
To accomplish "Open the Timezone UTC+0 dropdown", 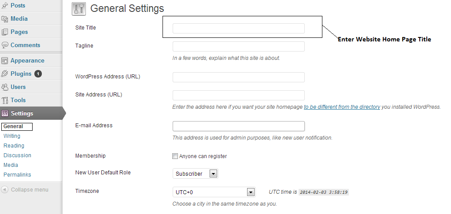I will point(214,192).
